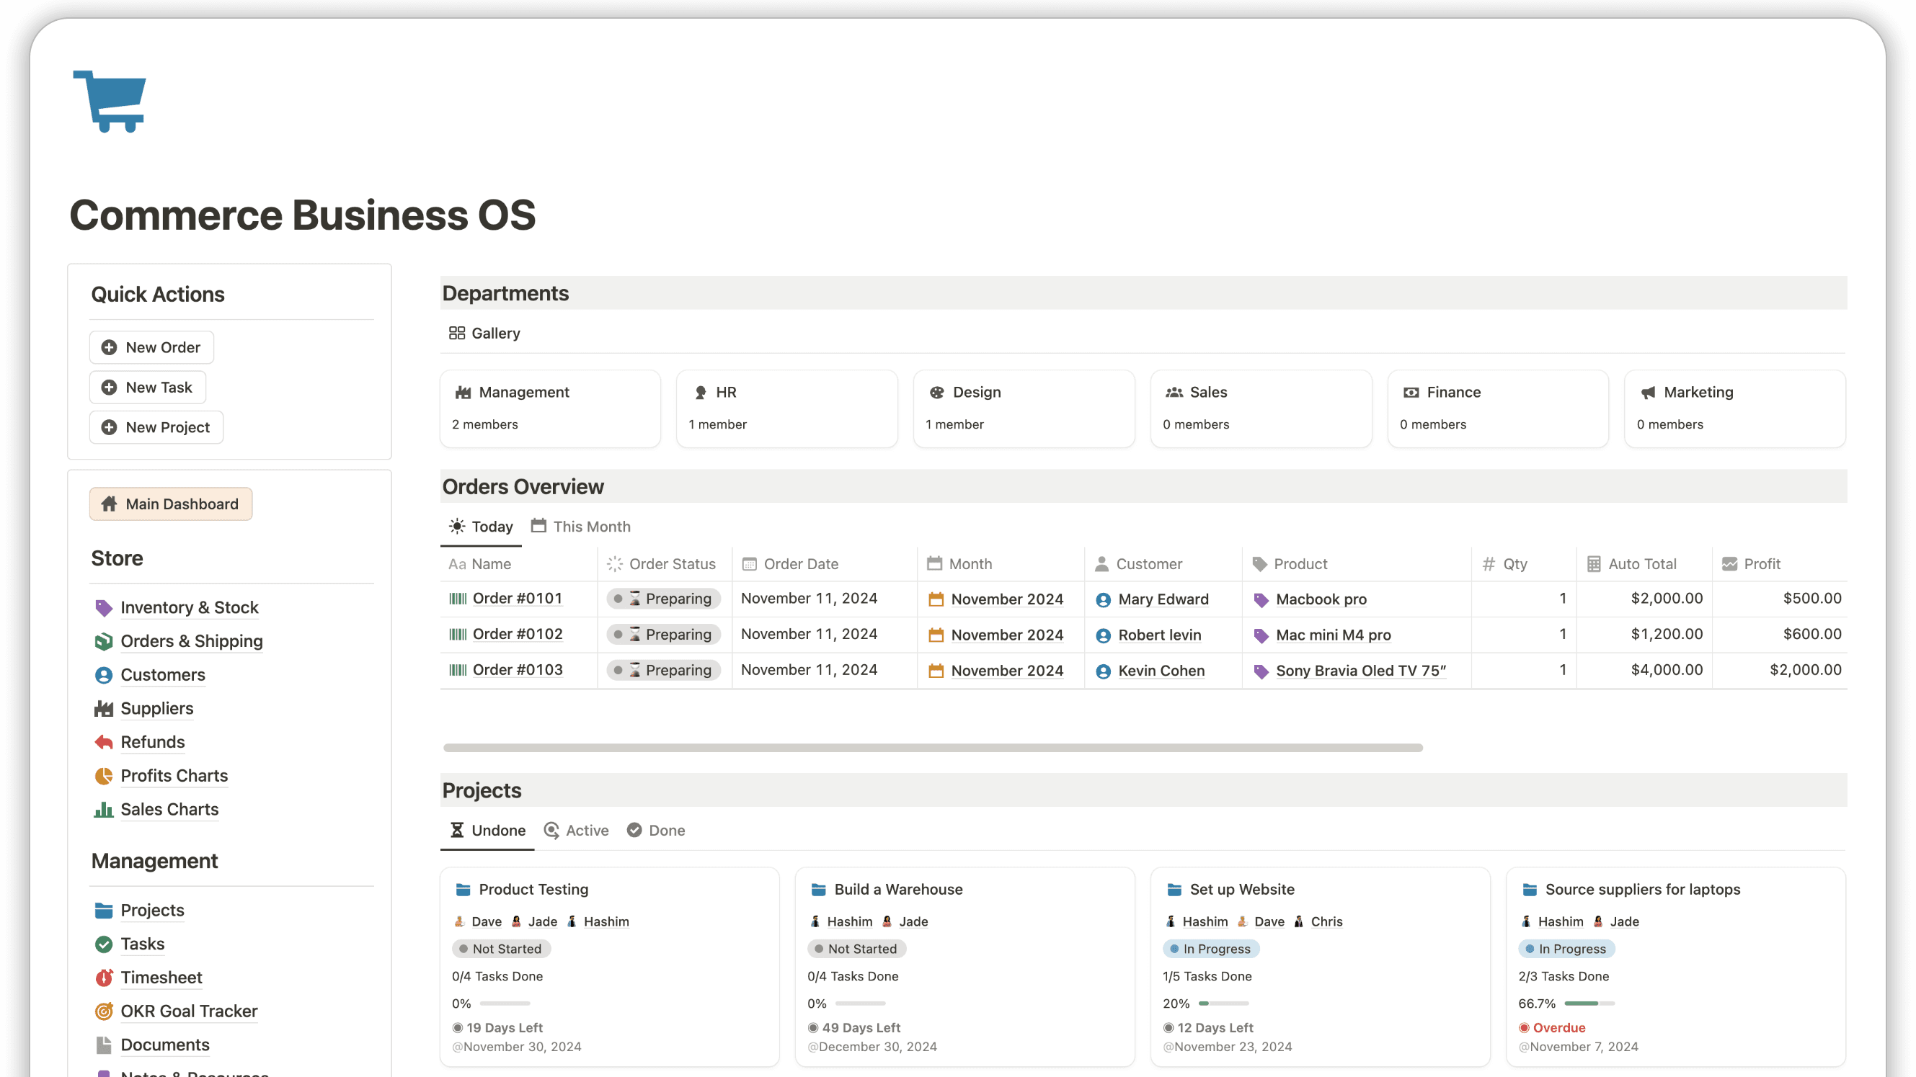Click the green bar chart Sales Charts icon
The width and height of the screenshot is (1916, 1077).
(103, 809)
